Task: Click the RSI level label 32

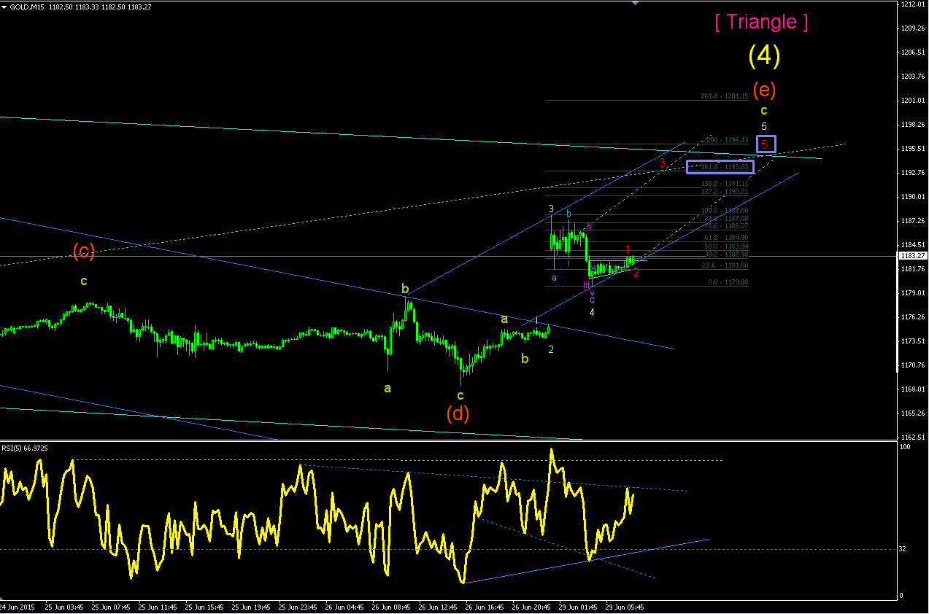Action: 903,549
